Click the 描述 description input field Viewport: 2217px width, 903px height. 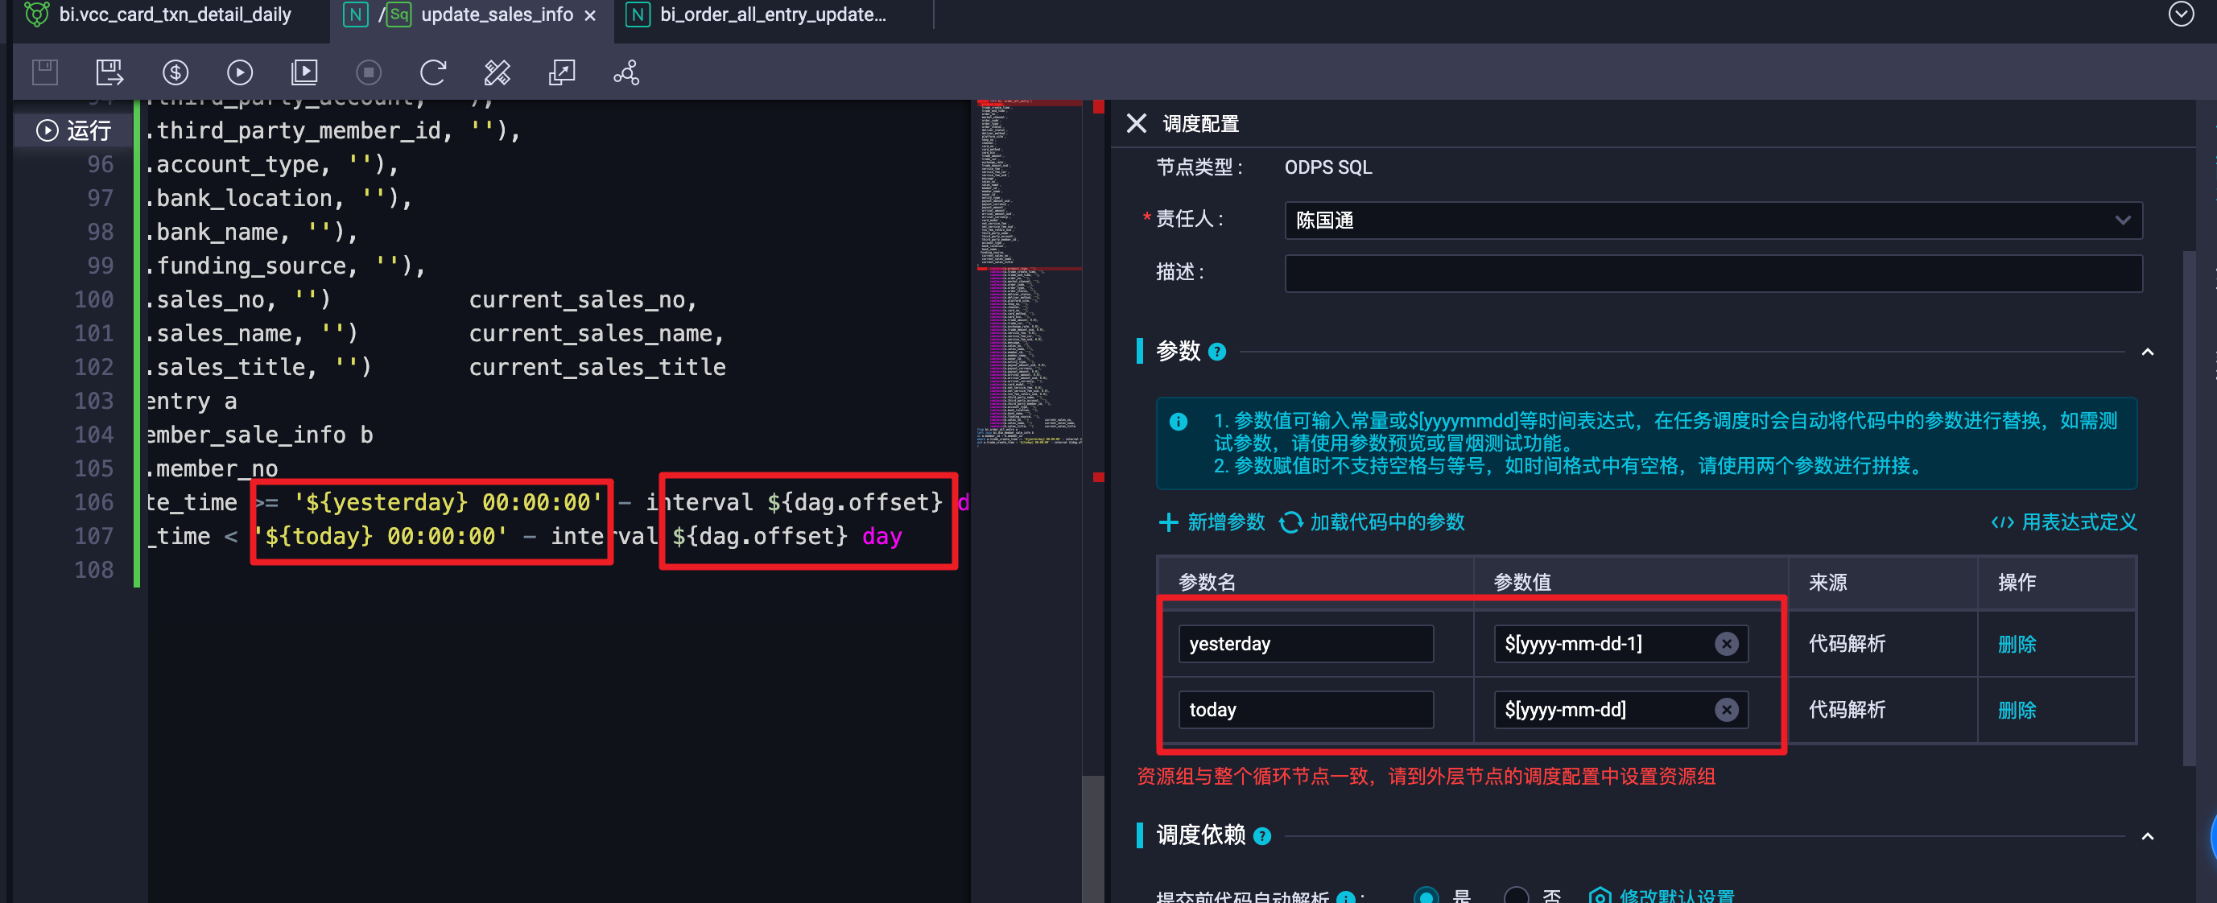click(1713, 273)
